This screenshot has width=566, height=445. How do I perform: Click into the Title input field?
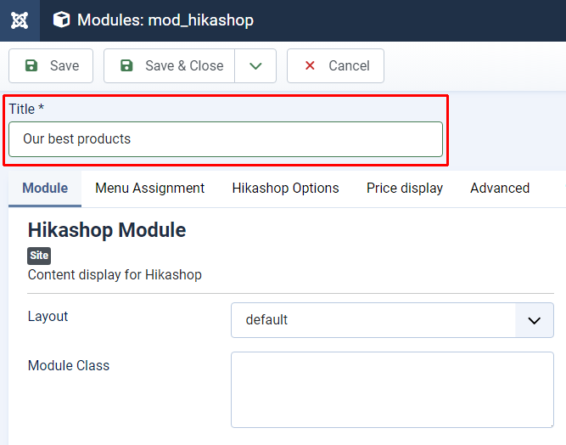click(226, 139)
